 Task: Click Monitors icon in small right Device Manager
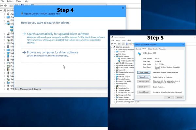point(117,74)
